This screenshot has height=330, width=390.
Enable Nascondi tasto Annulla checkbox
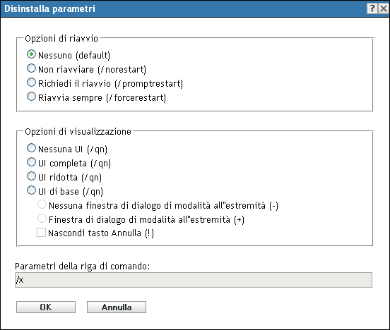41,233
